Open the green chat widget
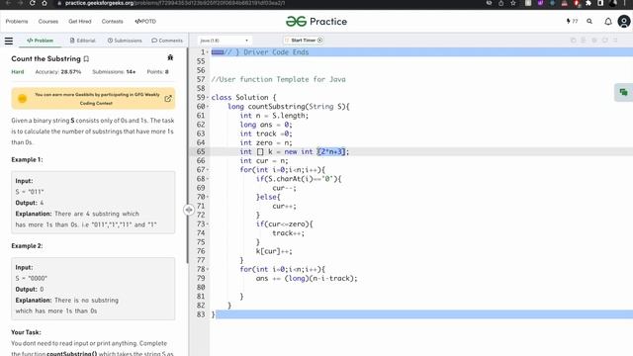Image resolution: width=633 pixels, height=356 pixels. pyautogui.click(x=623, y=92)
